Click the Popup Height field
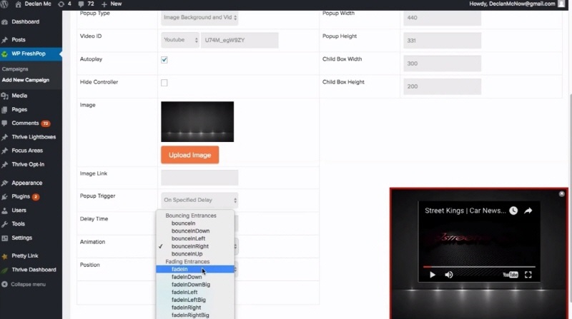The height and width of the screenshot is (319, 572). [442, 41]
